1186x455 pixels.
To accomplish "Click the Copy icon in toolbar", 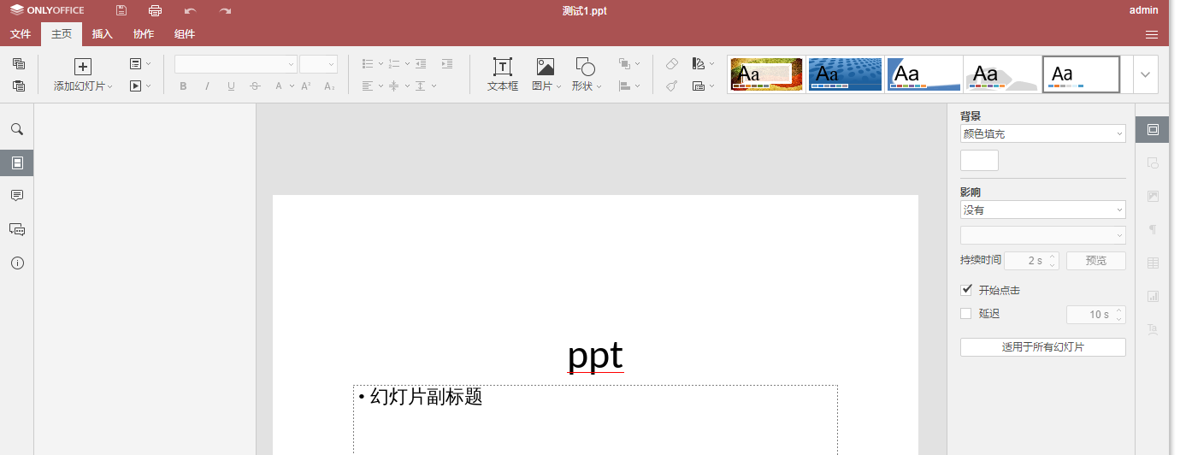I will coord(19,64).
